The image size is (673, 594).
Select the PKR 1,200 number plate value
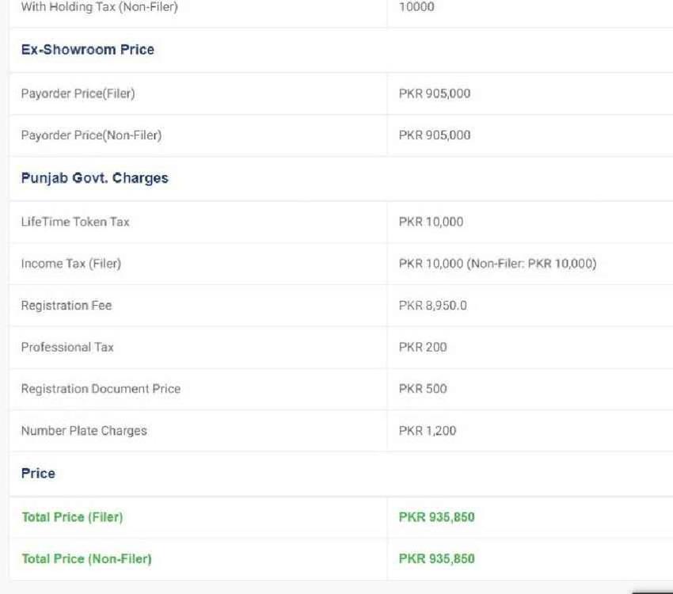428,431
